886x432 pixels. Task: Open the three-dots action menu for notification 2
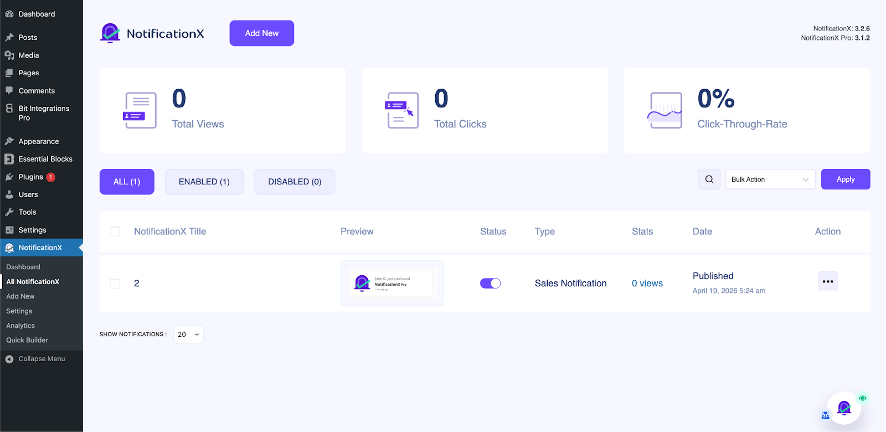pos(828,281)
